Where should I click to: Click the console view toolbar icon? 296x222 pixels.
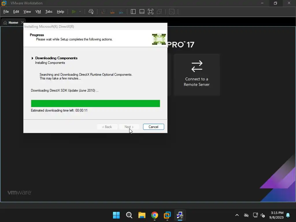coord(172,12)
